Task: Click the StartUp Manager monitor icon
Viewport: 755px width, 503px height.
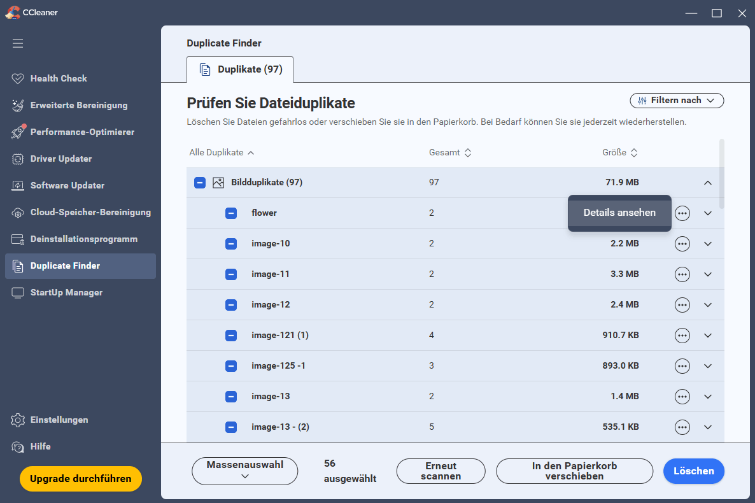Action: coord(18,292)
